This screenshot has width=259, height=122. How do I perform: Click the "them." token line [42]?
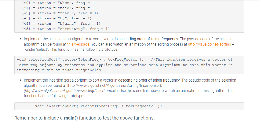point(60,13)
